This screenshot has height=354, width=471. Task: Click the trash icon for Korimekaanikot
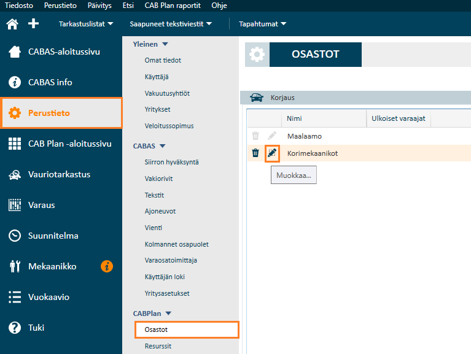click(255, 153)
